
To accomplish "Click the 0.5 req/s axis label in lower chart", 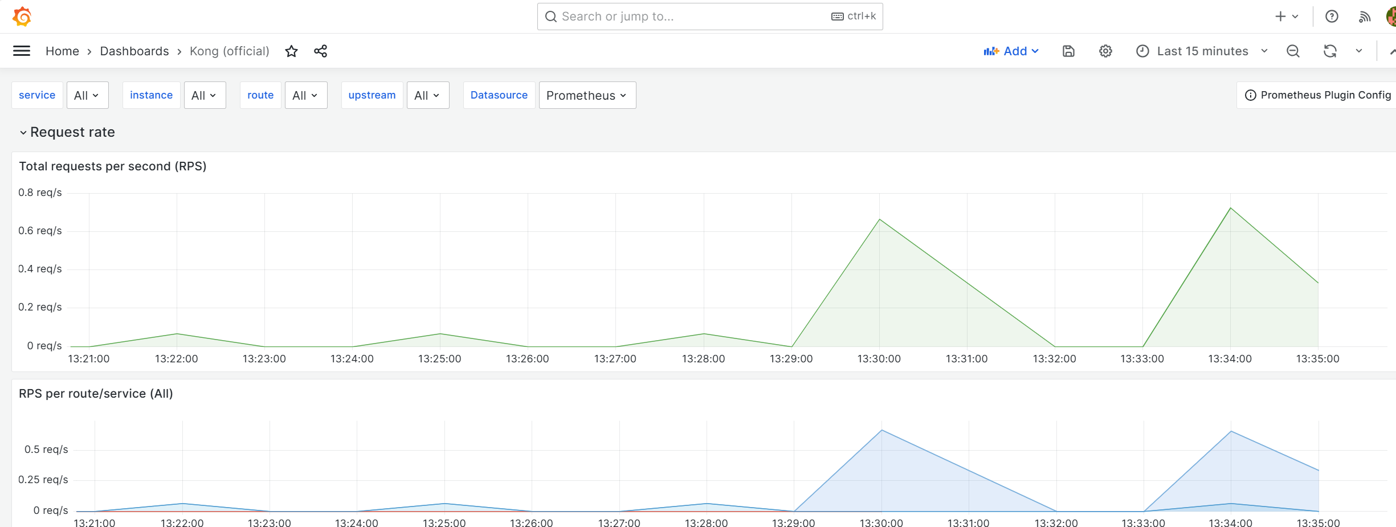I will 46,450.
